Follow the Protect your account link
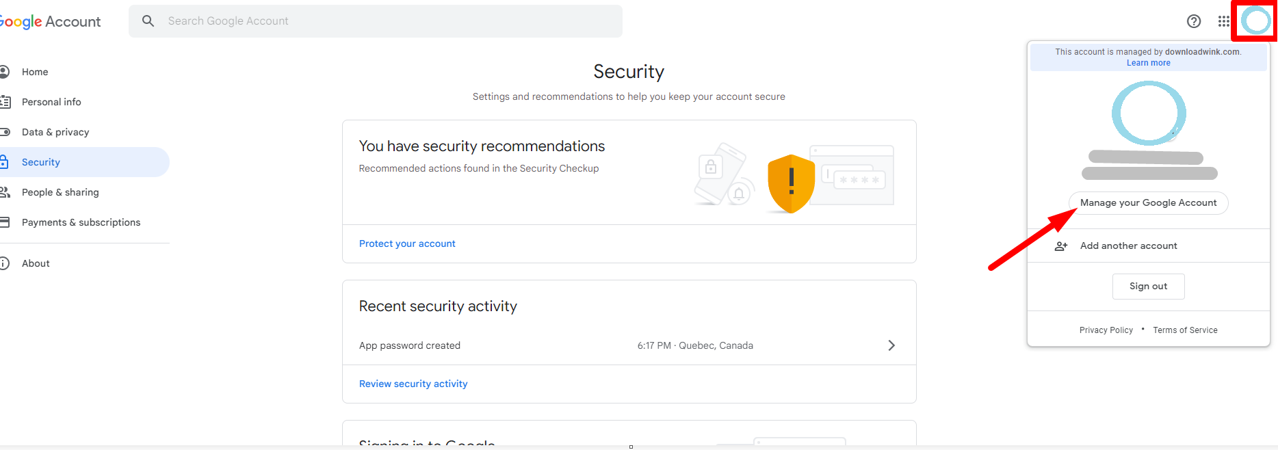The height and width of the screenshot is (450, 1278). tap(407, 243)
